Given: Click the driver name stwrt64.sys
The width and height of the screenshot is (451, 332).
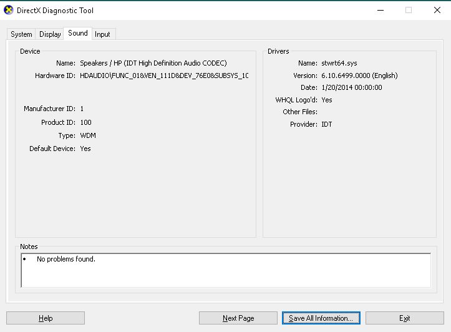Looking at the screenshot, I should pos(339,63).
